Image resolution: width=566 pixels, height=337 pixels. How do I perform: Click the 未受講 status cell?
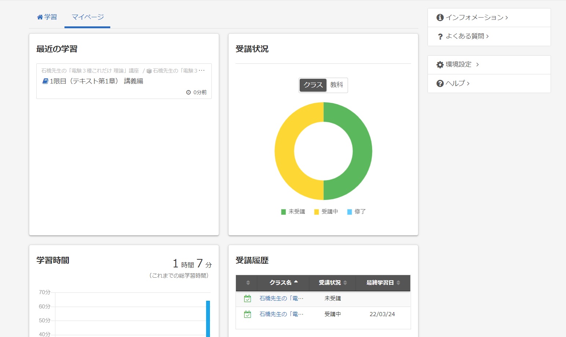tap(333, 299)
